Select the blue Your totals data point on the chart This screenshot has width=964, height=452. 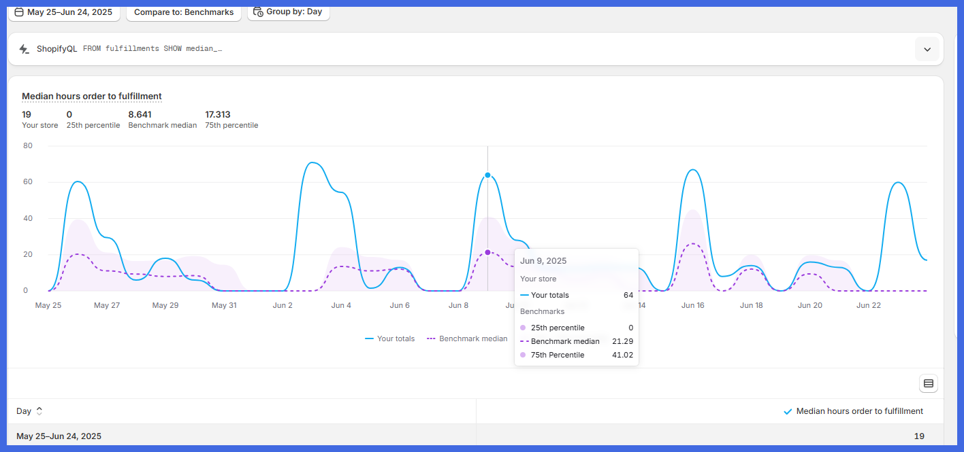[487, 175]
